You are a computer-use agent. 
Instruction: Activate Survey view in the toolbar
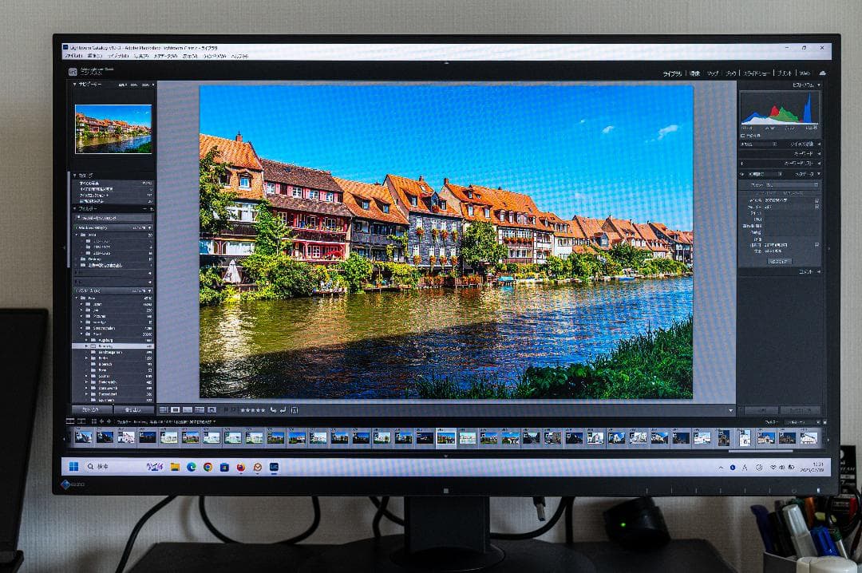pos(198,409)
